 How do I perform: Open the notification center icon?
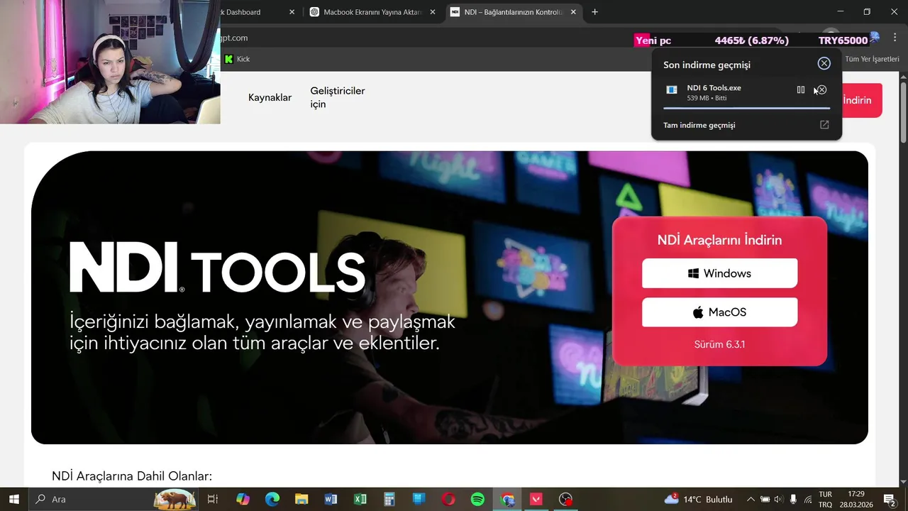point(889,499)
